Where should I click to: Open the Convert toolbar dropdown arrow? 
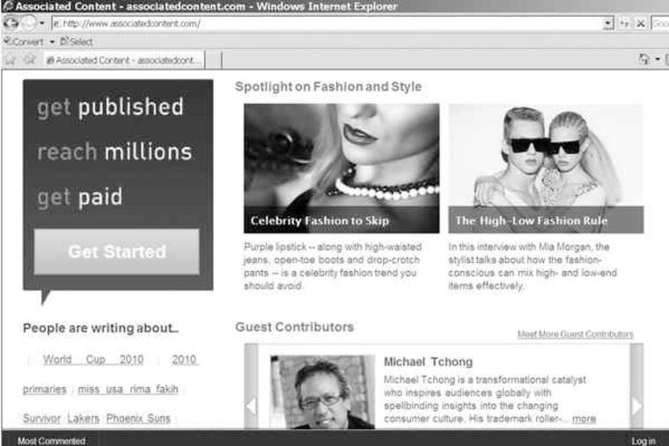point(52,41)
